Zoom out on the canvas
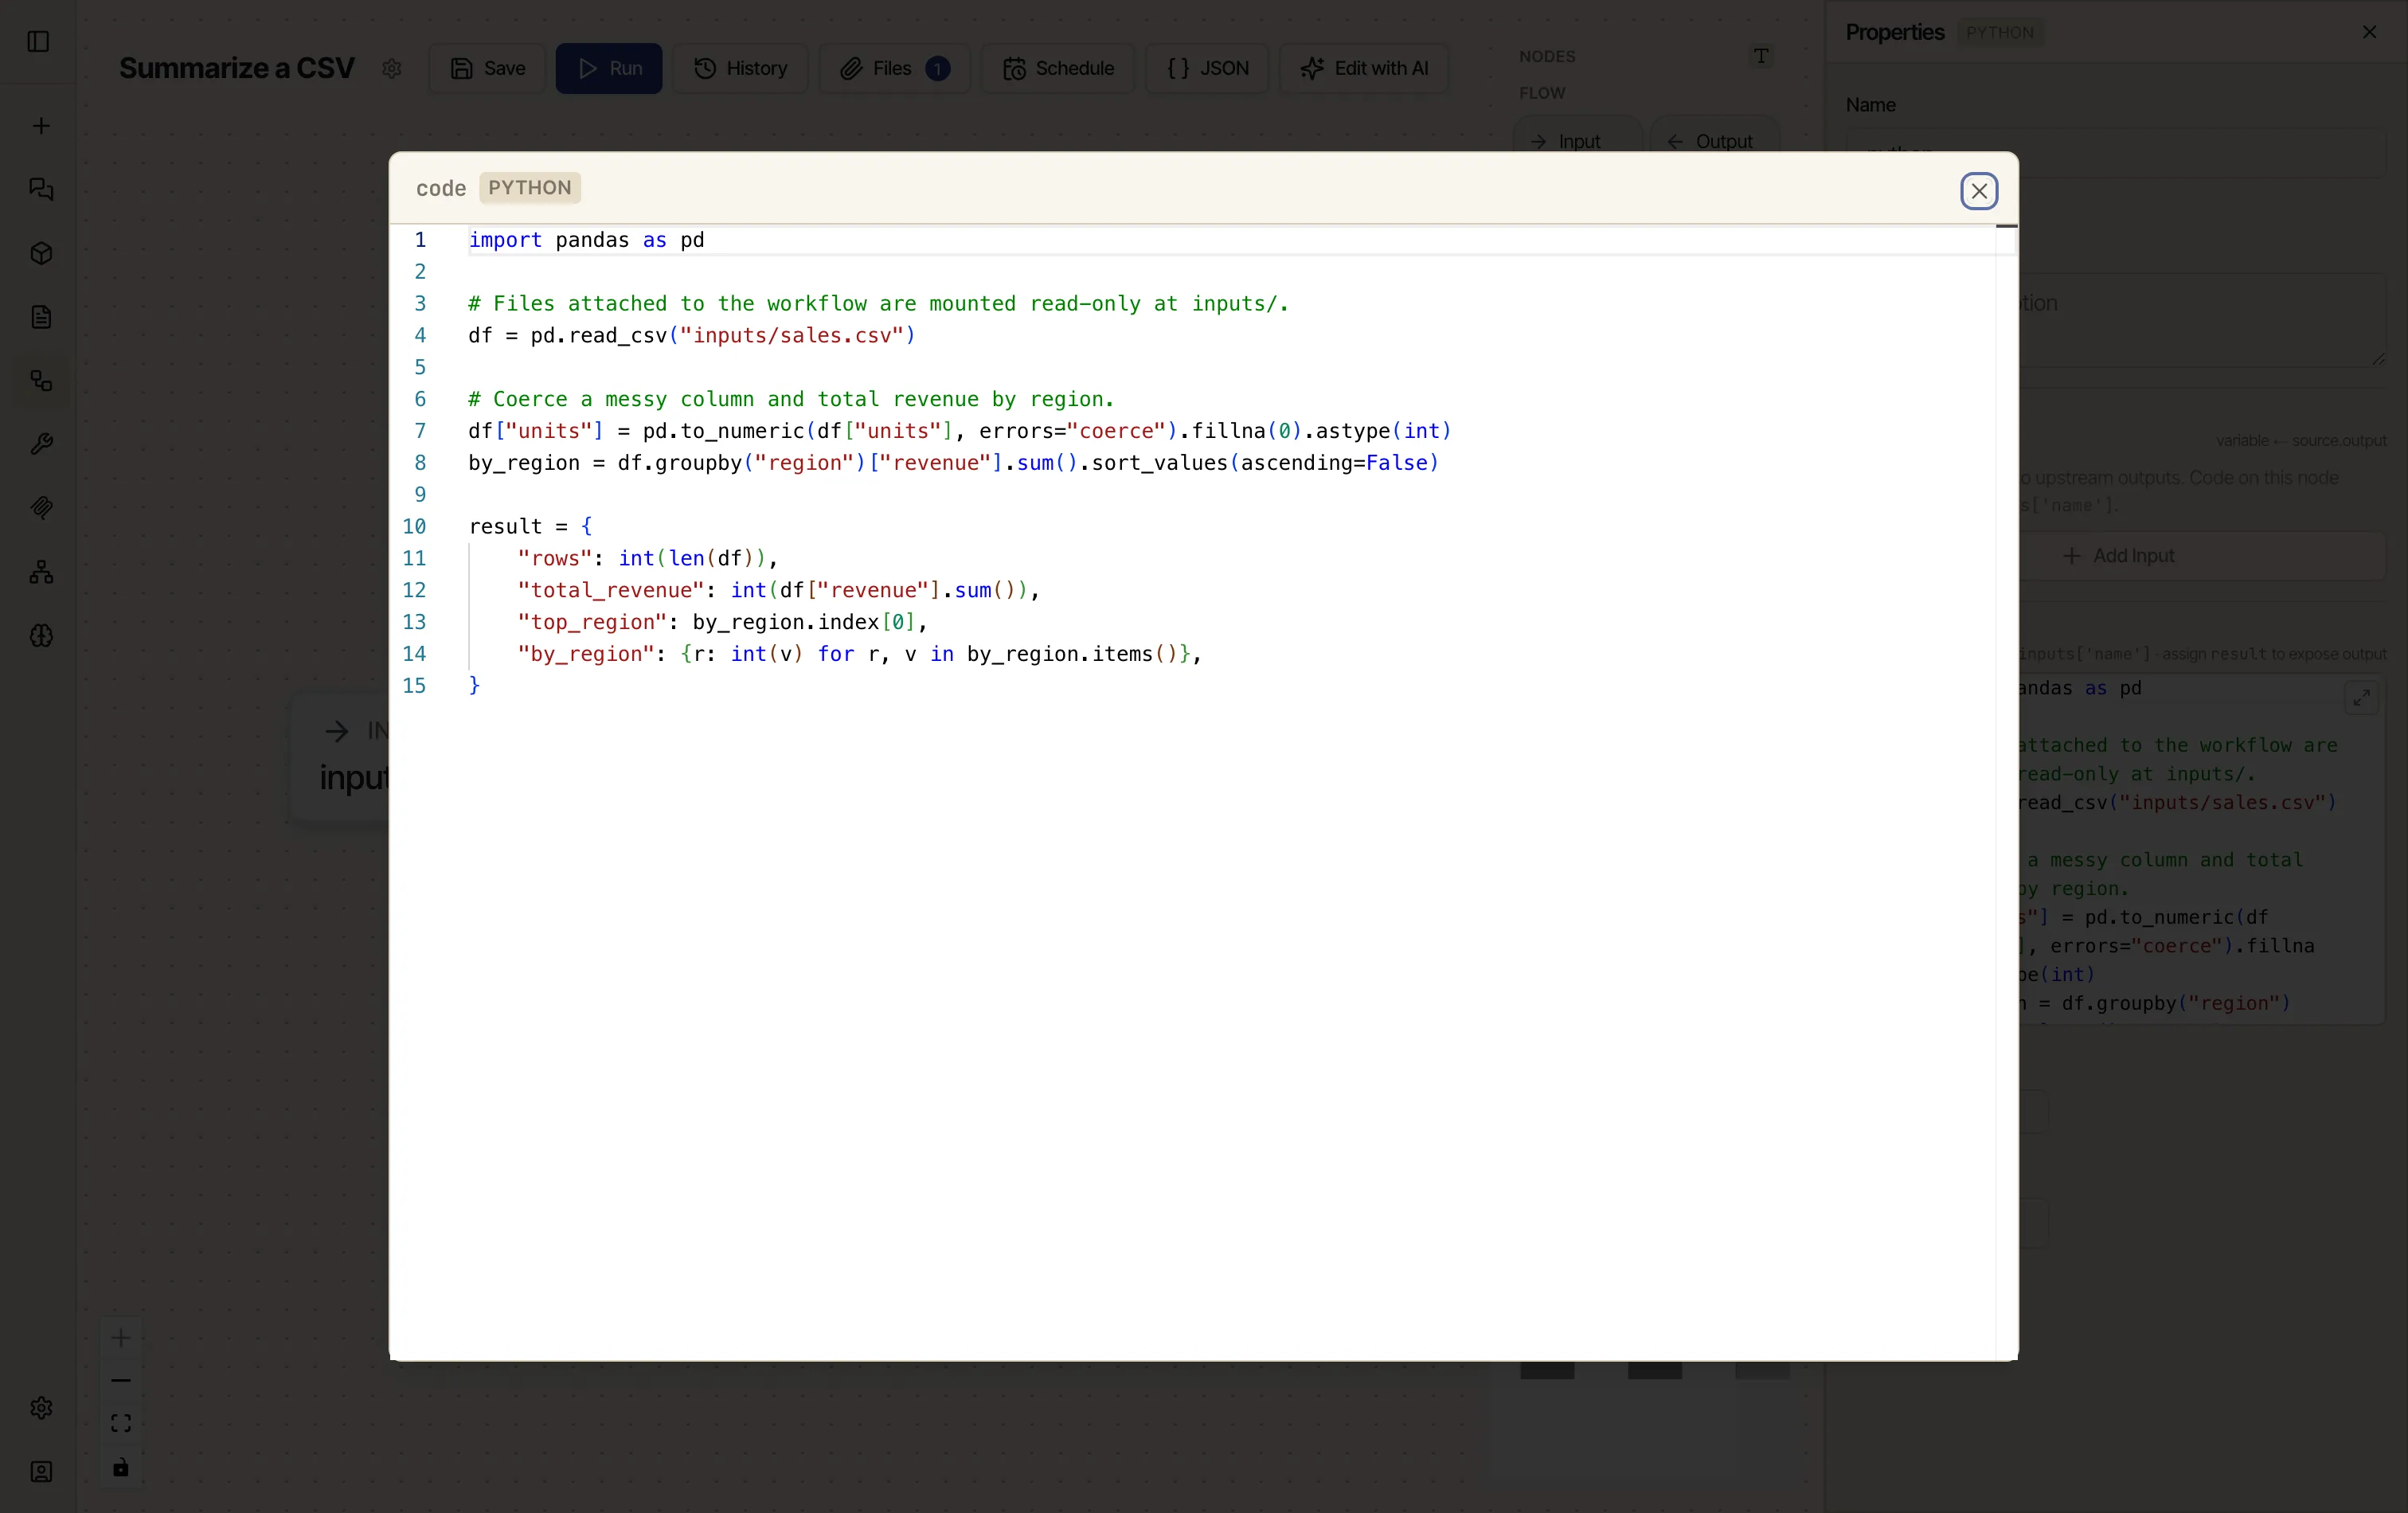Screen dimensions: 2408x1513 coord(121,1381)
